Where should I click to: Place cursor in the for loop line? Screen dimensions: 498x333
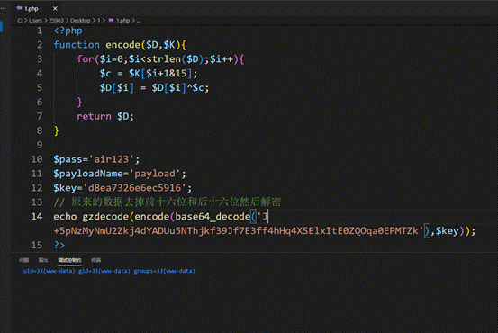160,59
